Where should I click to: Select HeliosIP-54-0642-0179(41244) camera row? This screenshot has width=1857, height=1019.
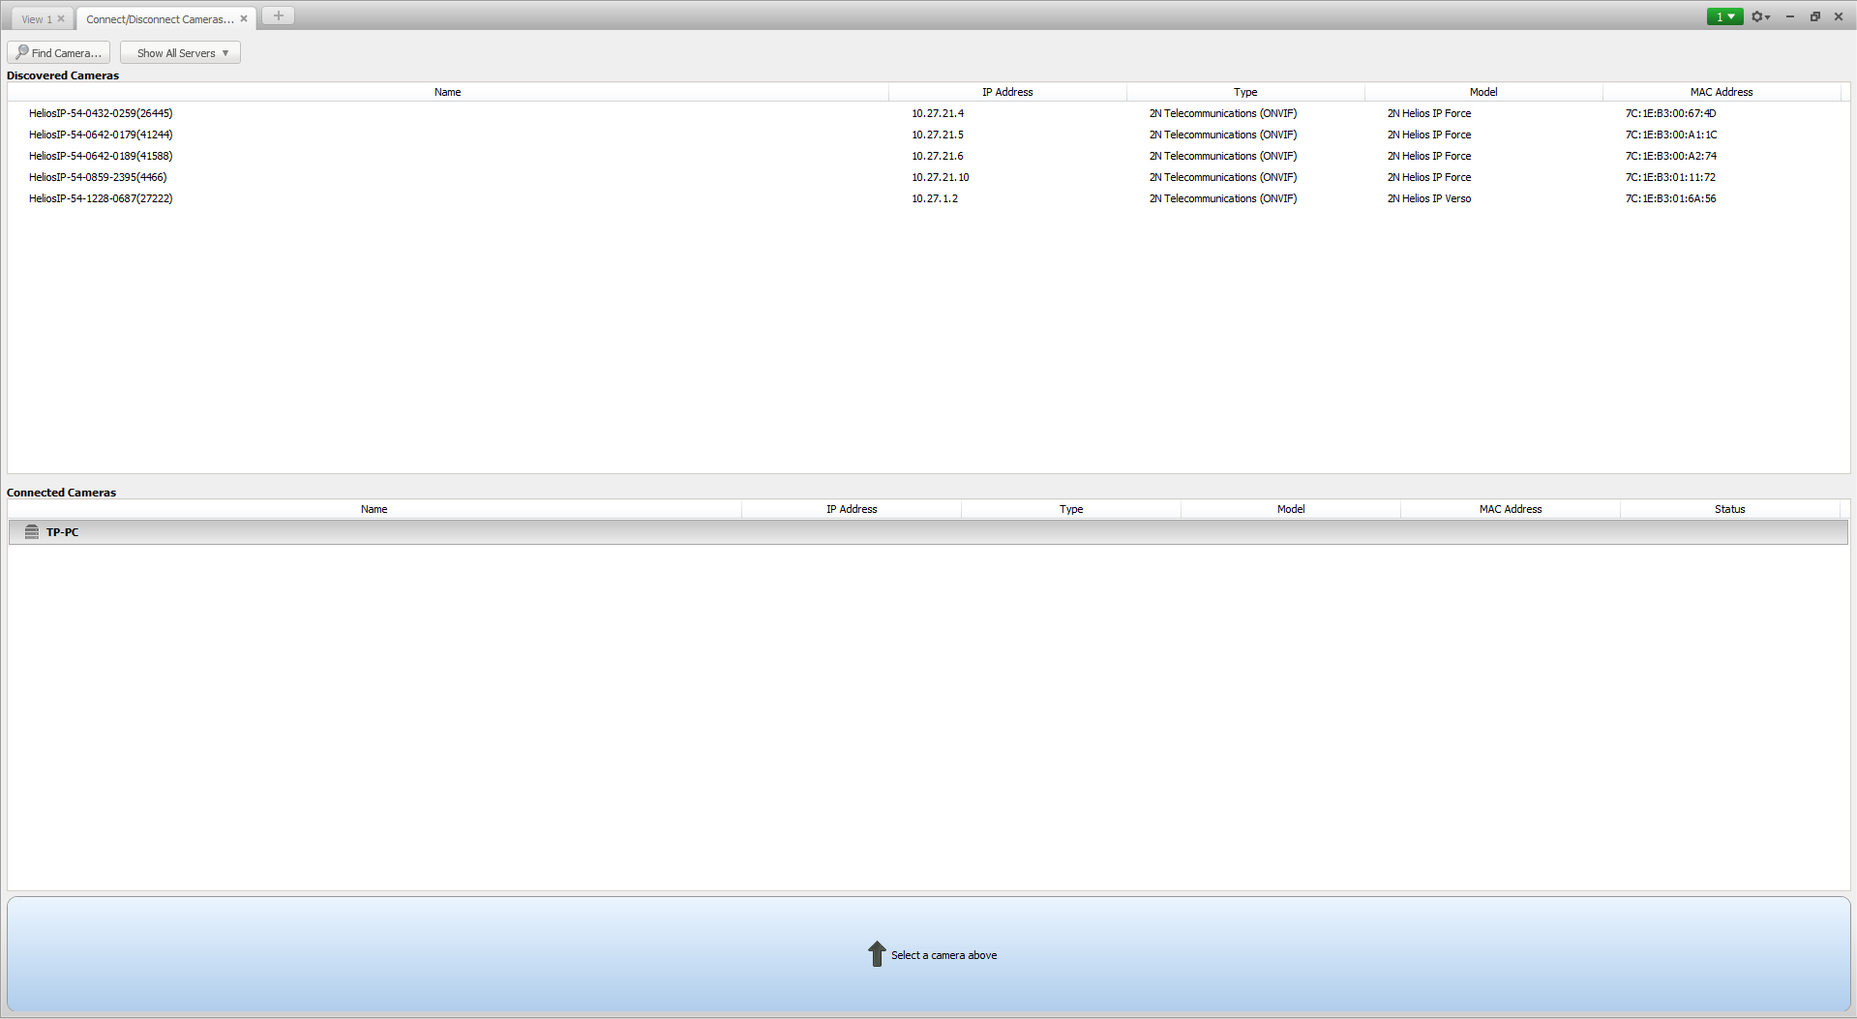(x=101, y=135)
